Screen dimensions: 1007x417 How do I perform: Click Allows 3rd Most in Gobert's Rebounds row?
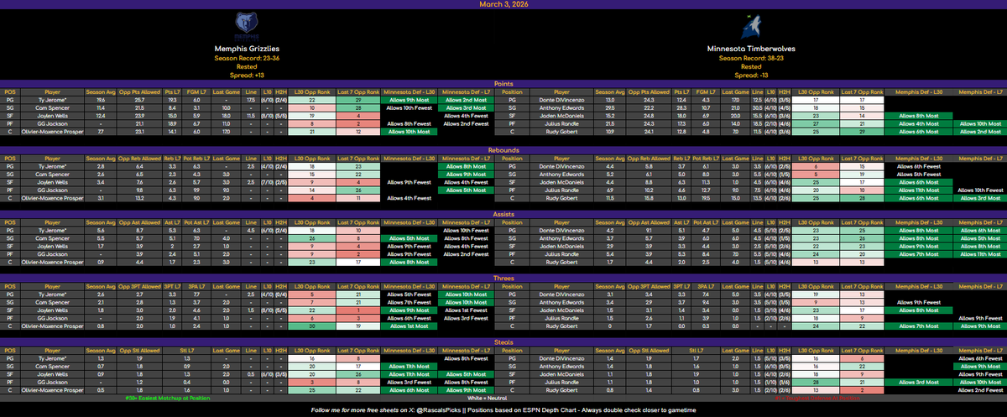click(979, 197)
